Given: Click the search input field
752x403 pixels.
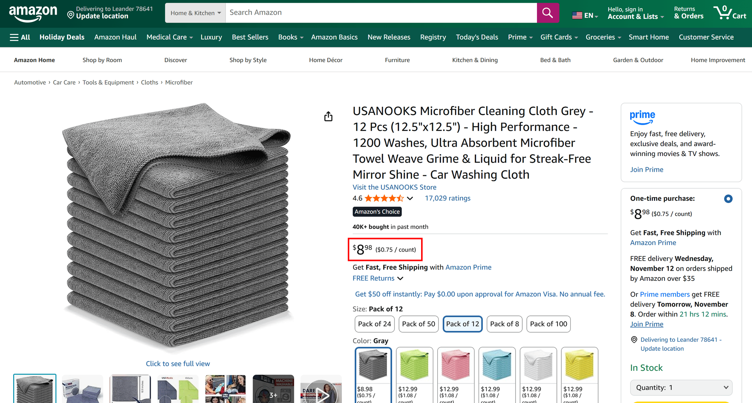Looking at the screenshot, I should [376, 12].
